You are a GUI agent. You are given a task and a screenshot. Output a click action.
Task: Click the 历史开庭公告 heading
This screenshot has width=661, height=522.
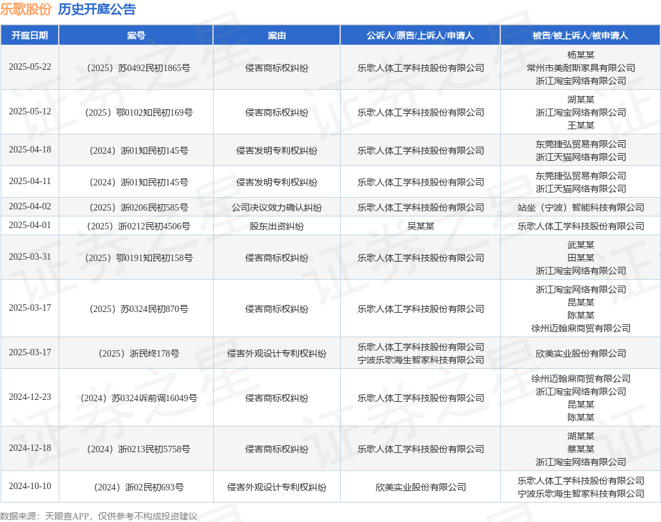click(x=97, y=9)
